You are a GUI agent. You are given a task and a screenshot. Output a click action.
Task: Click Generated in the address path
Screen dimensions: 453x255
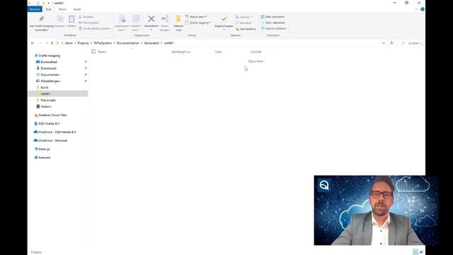coord(151,43)
